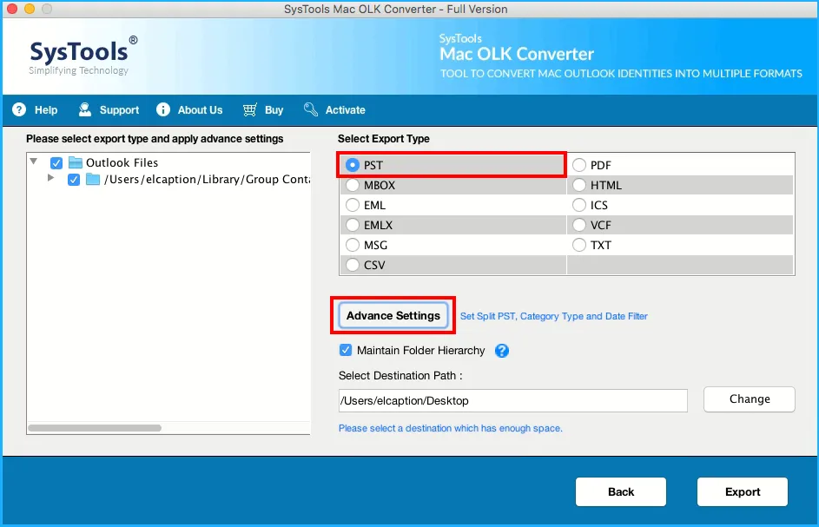Select the /Users/elcaption/Library/Group tree label
819x527 pixels.
pyautogui.click(x=207, y=179)
